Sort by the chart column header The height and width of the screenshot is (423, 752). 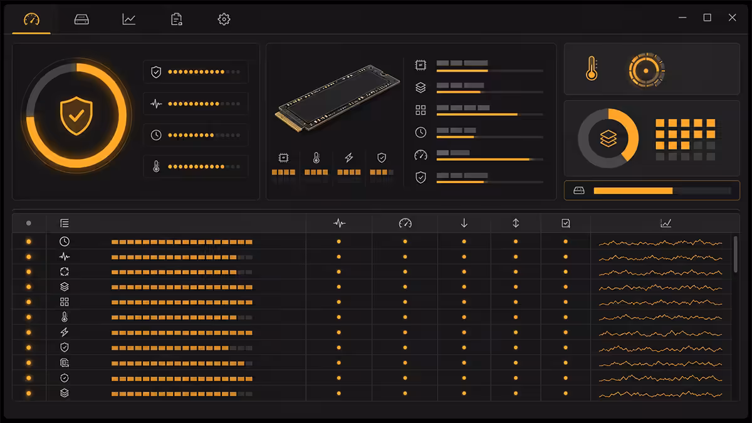[x=666, y=223]
